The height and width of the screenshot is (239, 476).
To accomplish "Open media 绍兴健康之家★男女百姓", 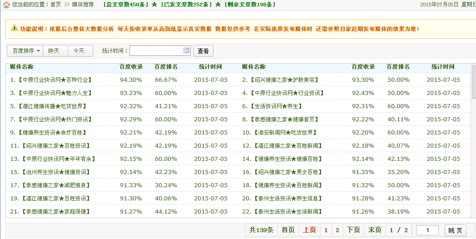I will point(288,172).
